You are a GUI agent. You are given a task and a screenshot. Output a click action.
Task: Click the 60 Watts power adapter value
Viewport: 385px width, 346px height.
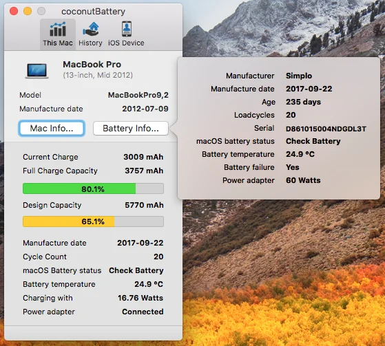(303, 180)
